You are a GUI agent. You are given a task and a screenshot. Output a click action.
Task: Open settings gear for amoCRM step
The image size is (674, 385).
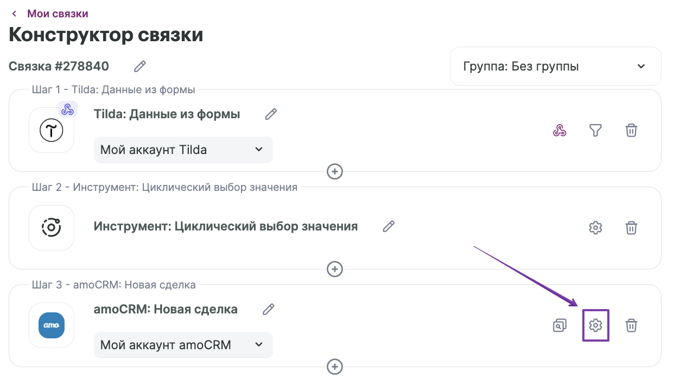(596, 325)
